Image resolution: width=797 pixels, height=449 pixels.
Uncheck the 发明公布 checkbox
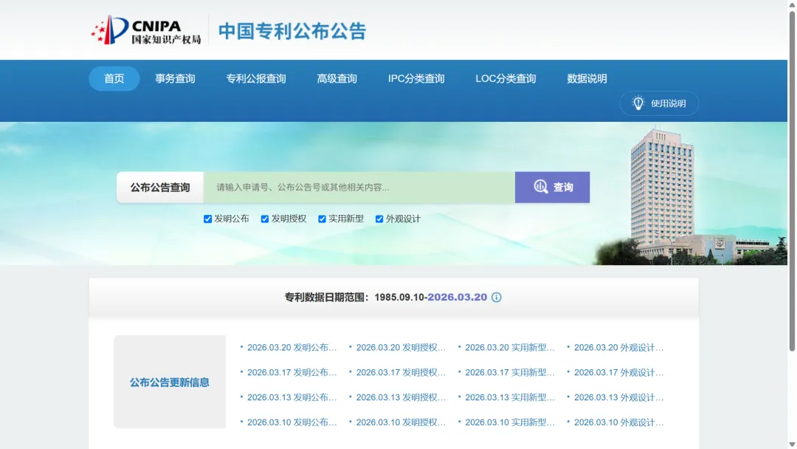click(207, 219)
